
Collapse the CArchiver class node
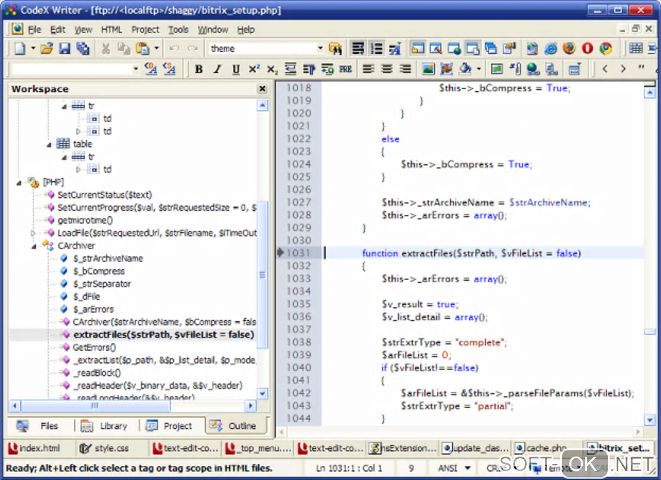pyautogui.click(x=34, y=246)
